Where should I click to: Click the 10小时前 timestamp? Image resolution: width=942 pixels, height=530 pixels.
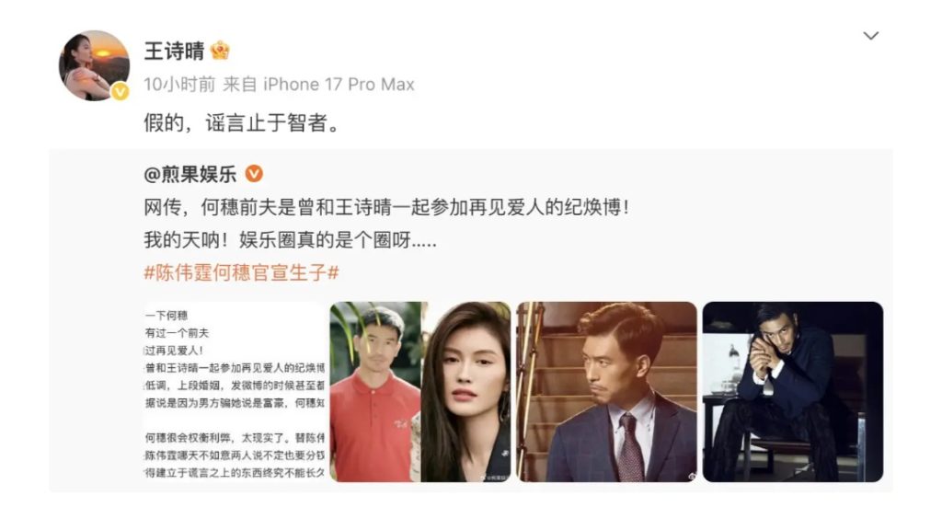[179, 84]
